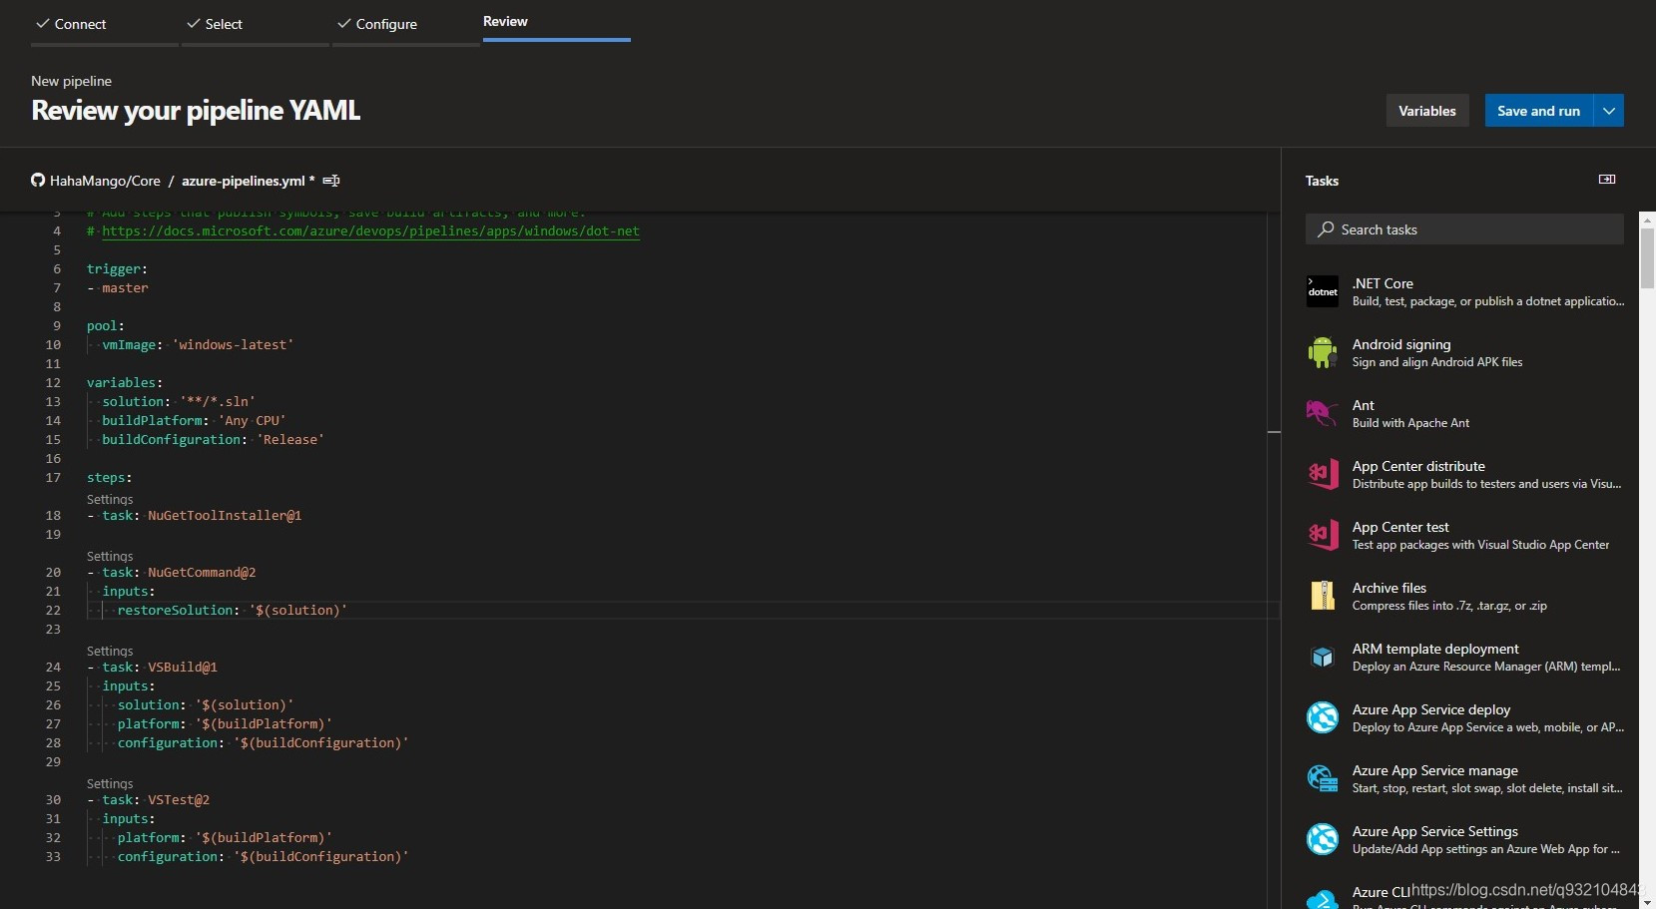Click the Azure App Service manage icon
The width and height of the screenshot is (1656, 909).
(1323, 778)
